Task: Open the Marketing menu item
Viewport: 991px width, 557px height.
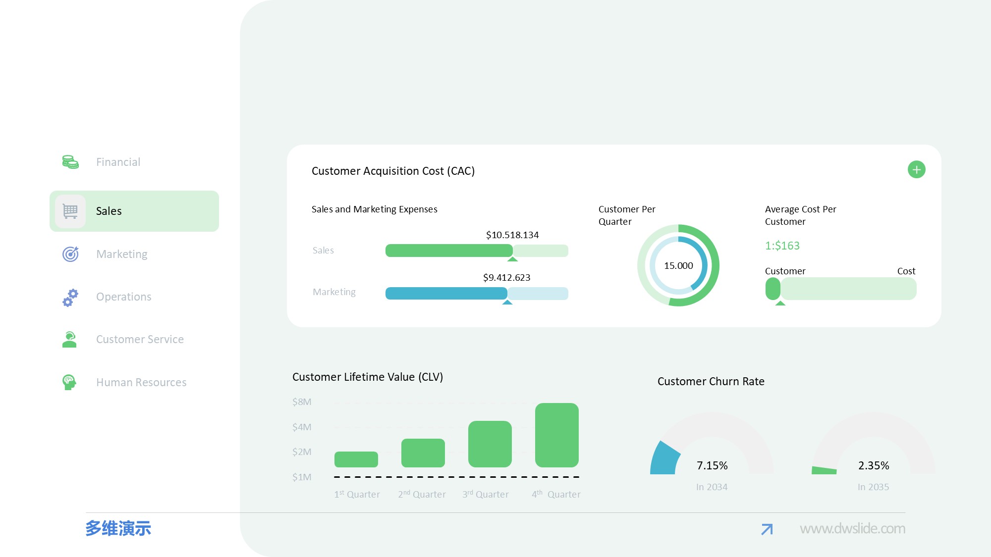Action: click(122, 254)
